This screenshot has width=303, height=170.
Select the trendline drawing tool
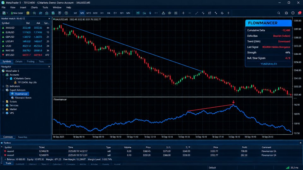197,13
